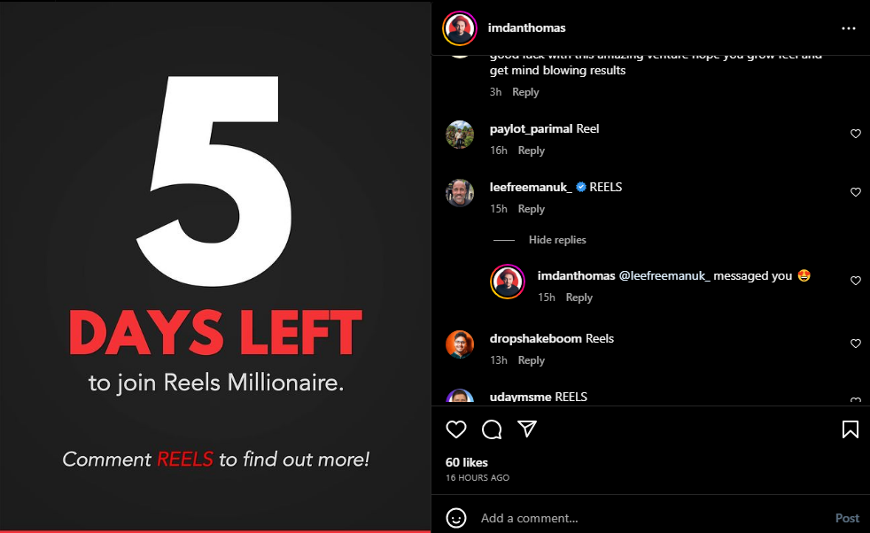Open comments via speech bubble icon
This screenshot has width=870, height=533.
point(492,429)
